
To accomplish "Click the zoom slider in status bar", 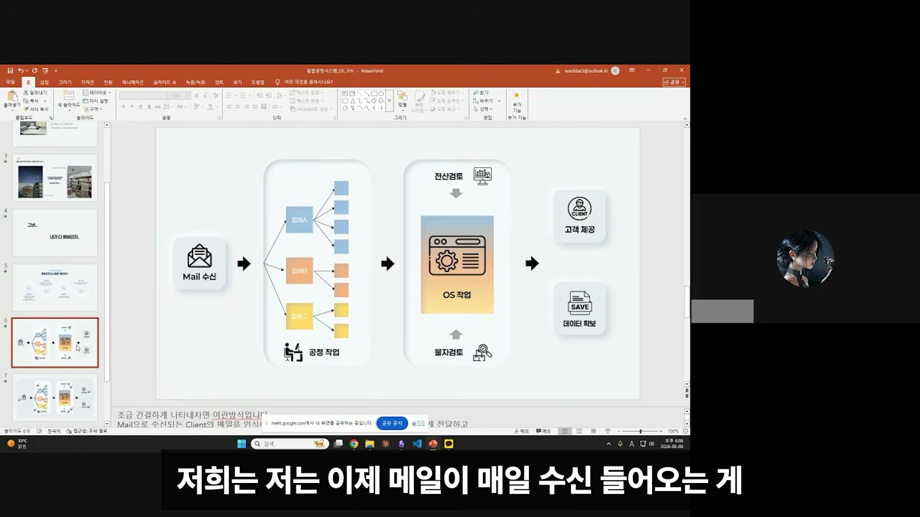I will click(641, 431).
